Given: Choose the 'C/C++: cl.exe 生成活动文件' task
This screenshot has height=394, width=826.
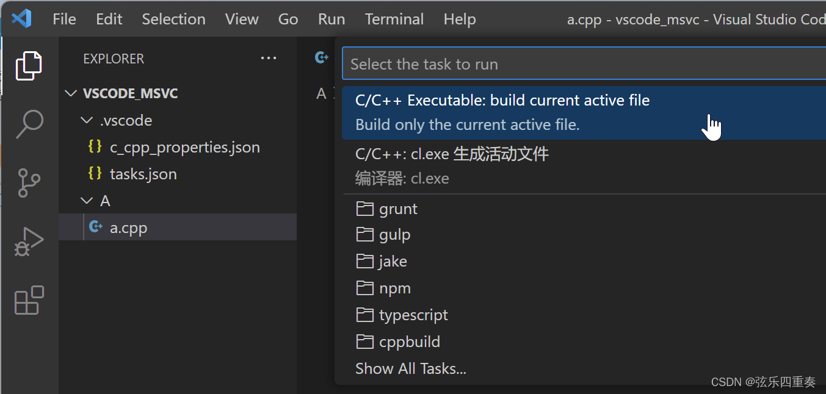Looking at the screenshot, I should 452,154.
